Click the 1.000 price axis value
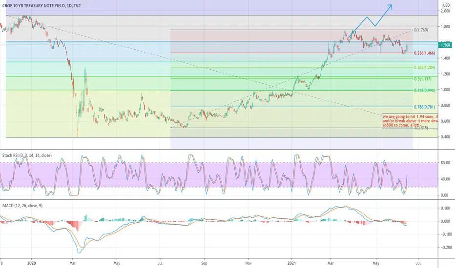 pos(445,90)
